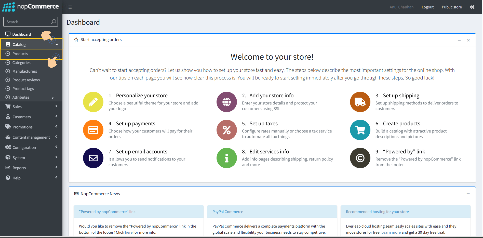Expand the Attributes submenu

coord(21,97)
